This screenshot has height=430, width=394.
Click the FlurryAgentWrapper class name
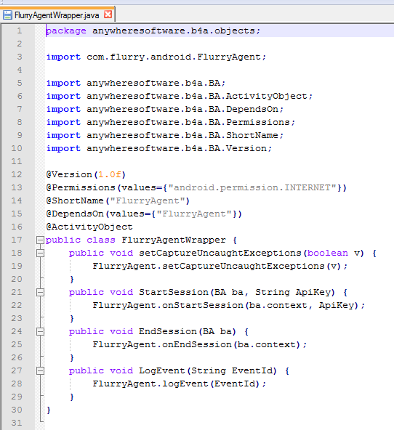tap(174, 240)
